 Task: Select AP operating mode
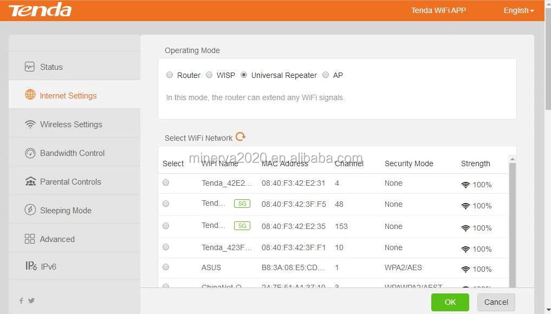tap(326, 75)
